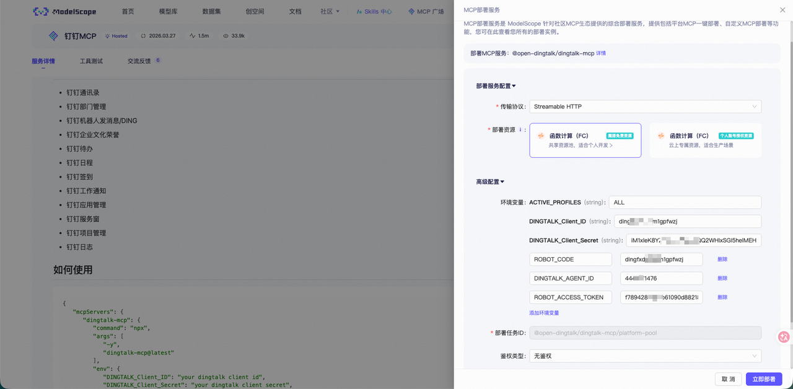793x389 pixels.
Task: Open the 鉴权类型 无鉴权 dropdown
Action: (x=645, y=356)
